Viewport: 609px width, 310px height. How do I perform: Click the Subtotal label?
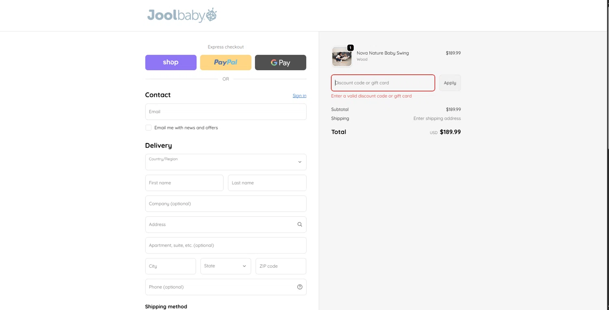pyautogui.click(x=340, y=110)
